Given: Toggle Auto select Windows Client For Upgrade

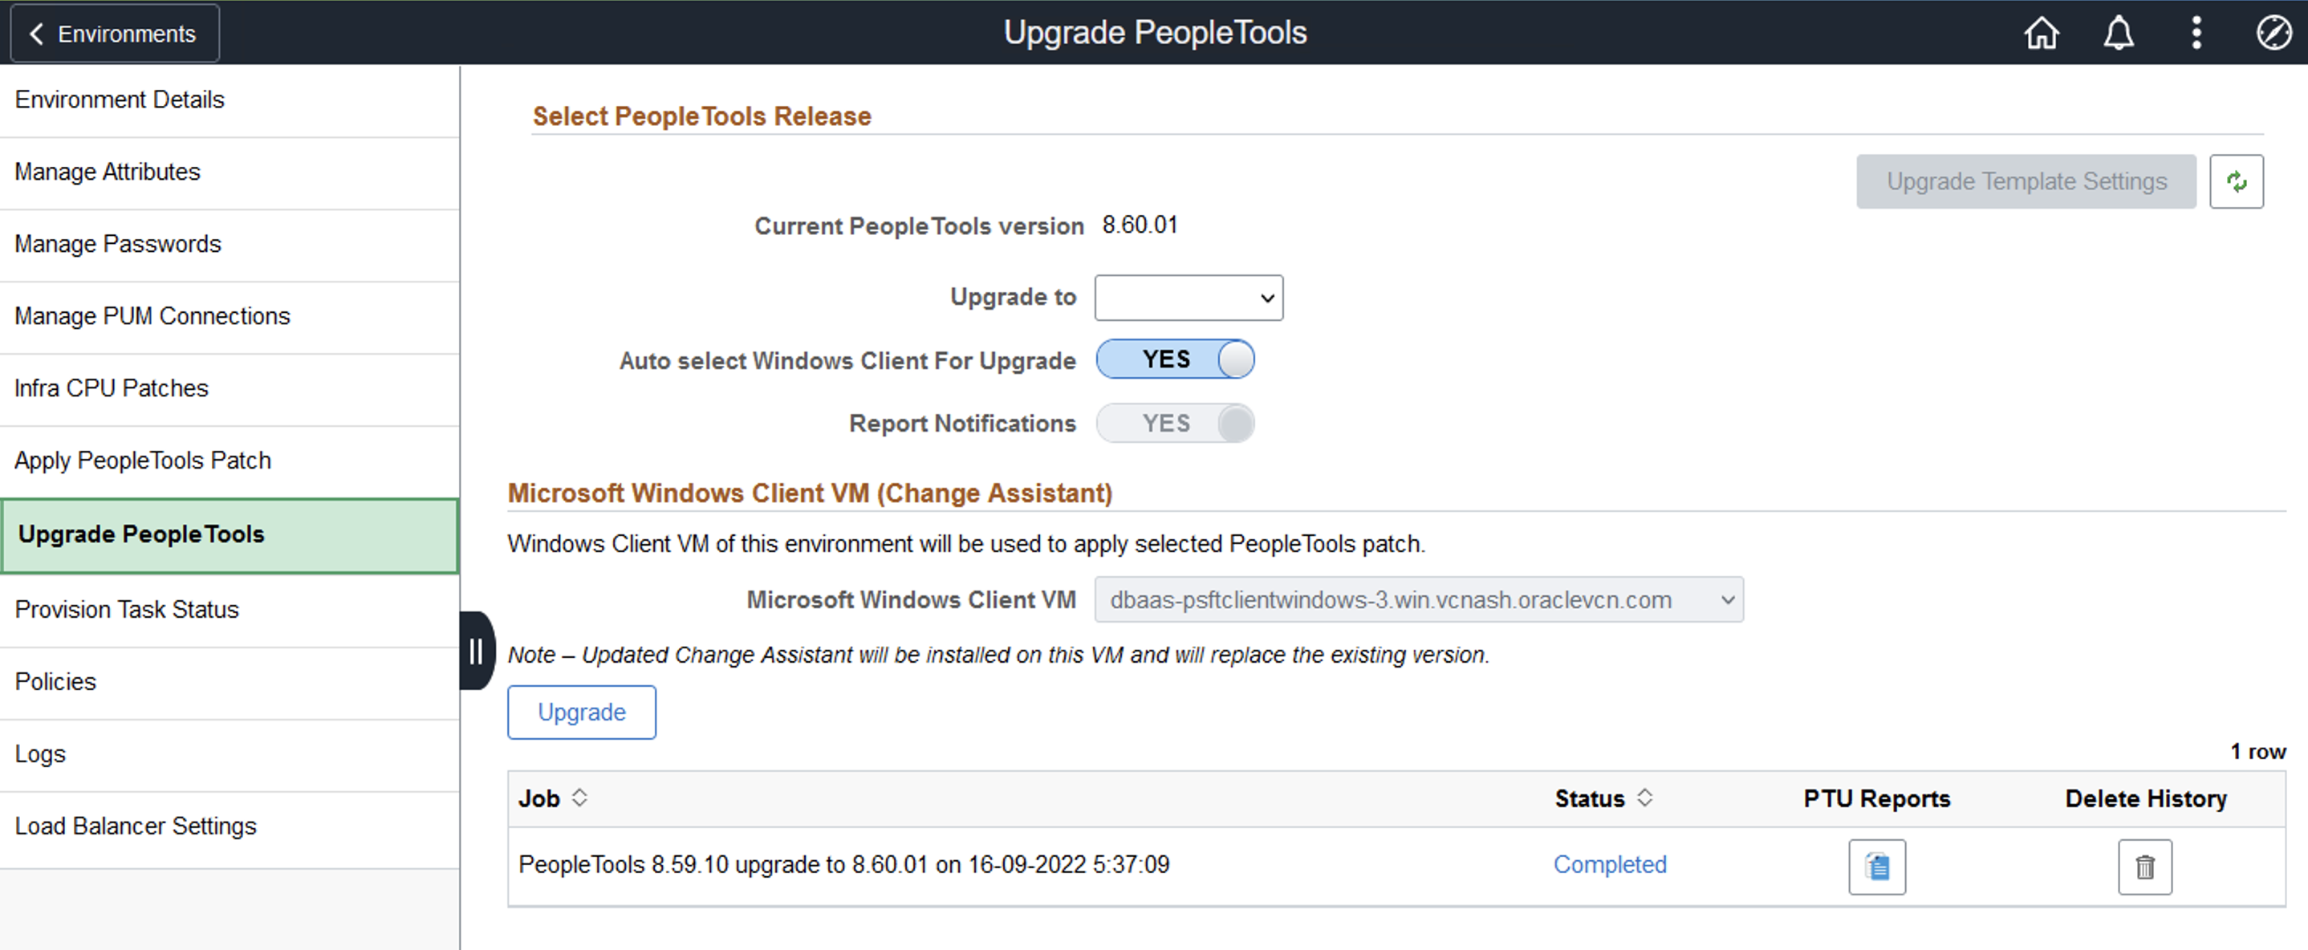Looking at the screenshot, I should 1175,359.
